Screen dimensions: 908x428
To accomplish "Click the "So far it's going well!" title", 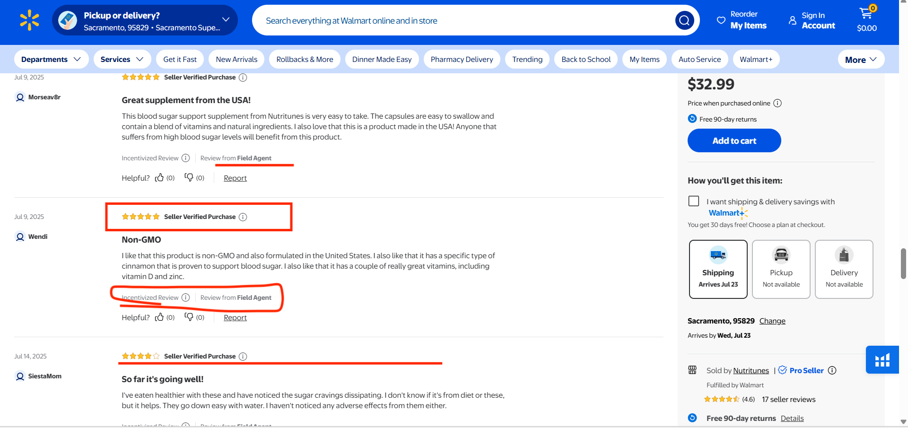I will tap(163, 379).
